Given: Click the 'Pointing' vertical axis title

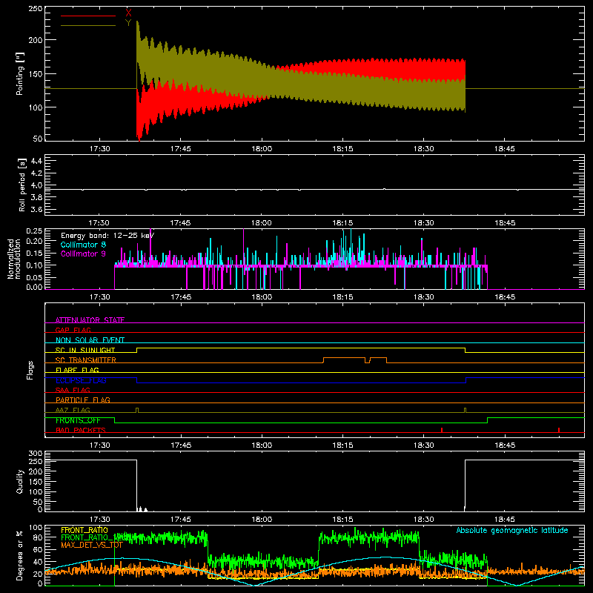Looking at the screenshot, I should tap(20, 73).
